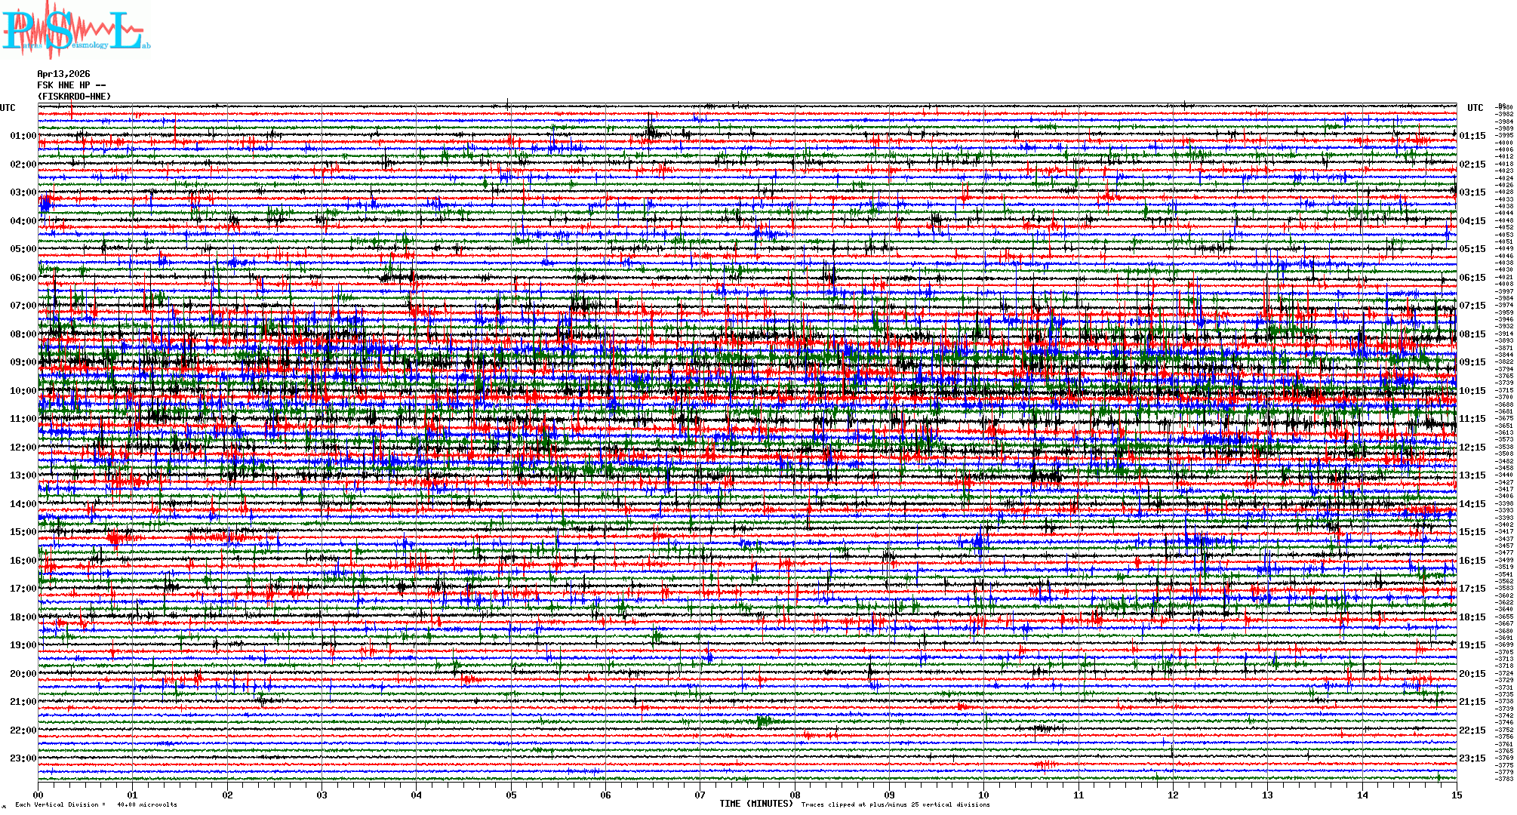Select the 08:00 hour marker on left

(x=23, y=334)
